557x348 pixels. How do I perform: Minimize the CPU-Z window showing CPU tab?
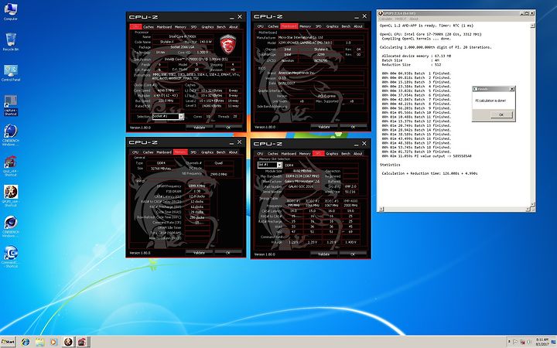tap(231, 17)
